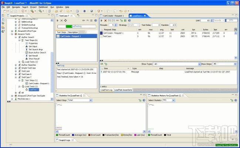The height and width of the screenshot is (148, 240).
Task: Open SoapUI Logs tab
Action: point(65,140)
